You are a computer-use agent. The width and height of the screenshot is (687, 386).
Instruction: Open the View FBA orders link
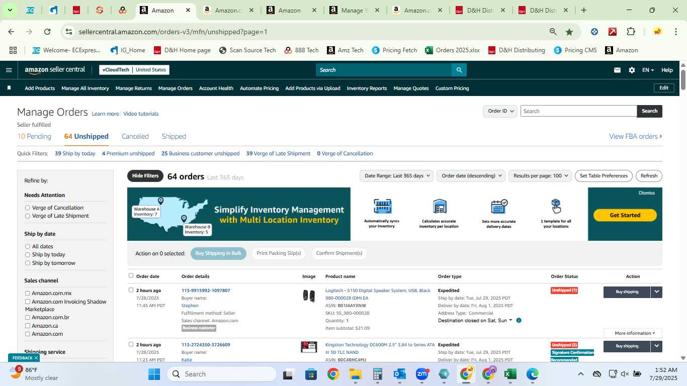[636, 136]
